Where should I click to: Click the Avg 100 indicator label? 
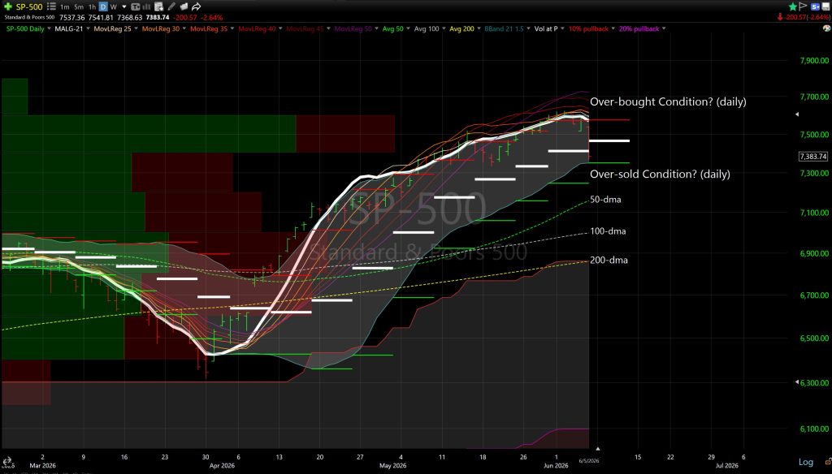(427, 28)
